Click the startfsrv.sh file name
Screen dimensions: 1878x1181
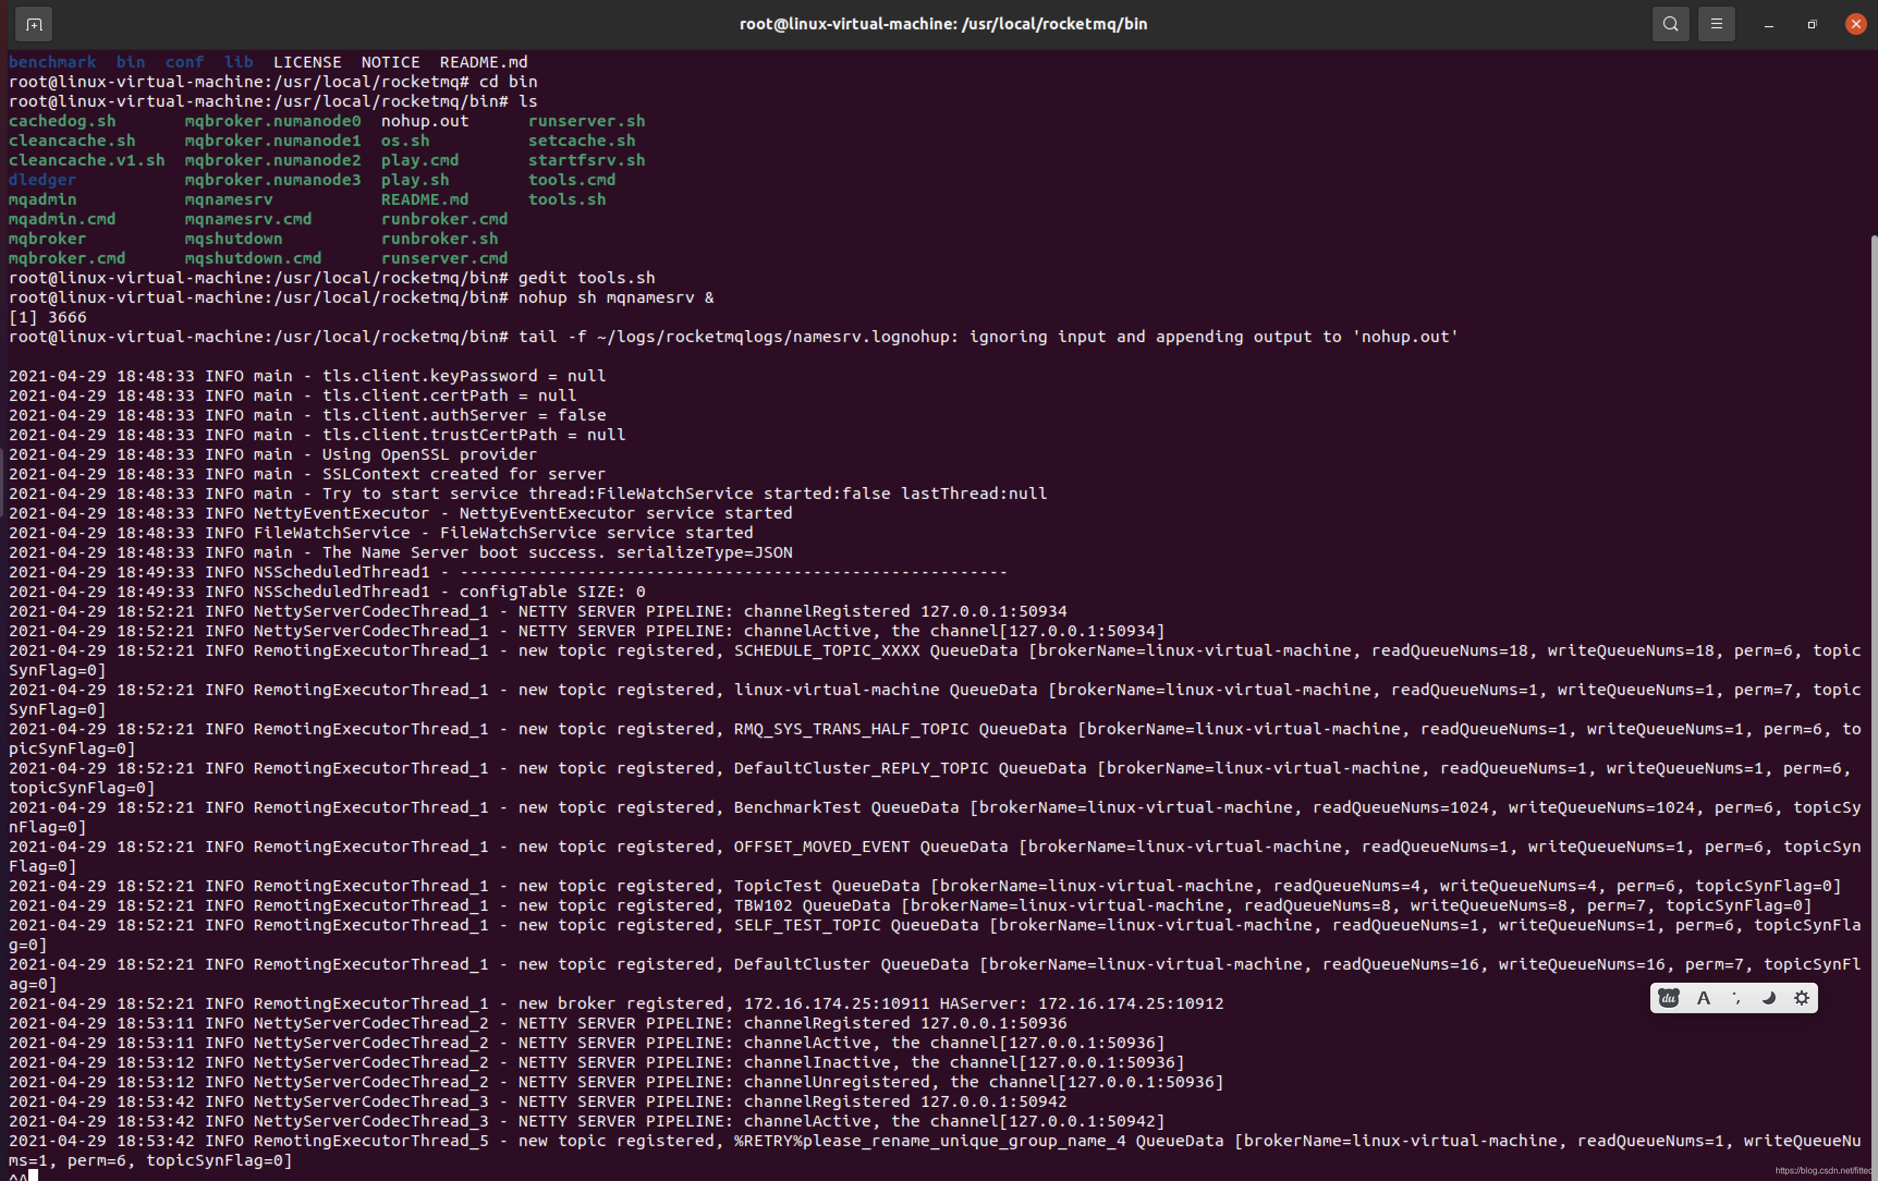(587, 160)
